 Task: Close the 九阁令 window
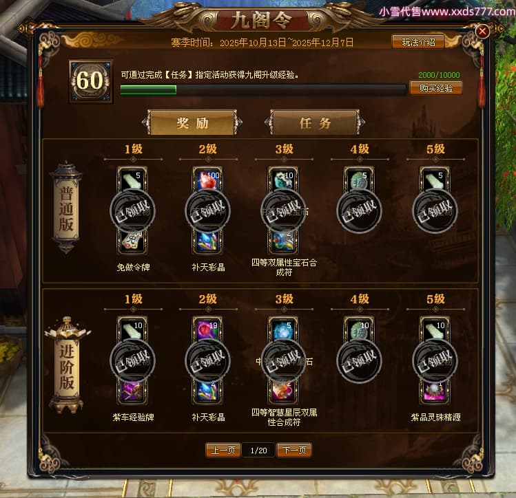coord(482,32)
